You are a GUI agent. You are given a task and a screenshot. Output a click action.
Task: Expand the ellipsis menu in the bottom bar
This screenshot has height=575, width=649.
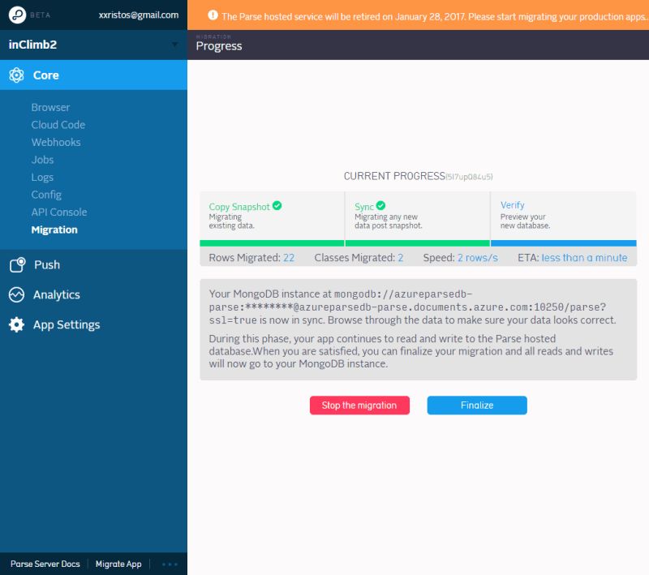coord(170,564)
